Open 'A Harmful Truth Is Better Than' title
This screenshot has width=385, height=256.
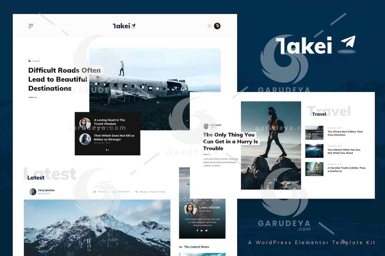346,169
